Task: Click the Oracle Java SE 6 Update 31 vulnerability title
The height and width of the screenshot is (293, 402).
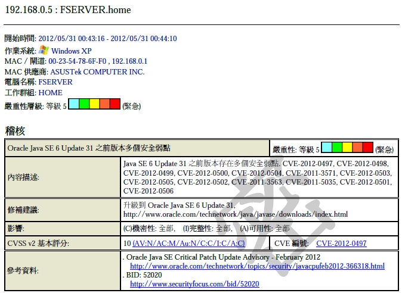Action: pyautogui.click(x=89, y=148)
